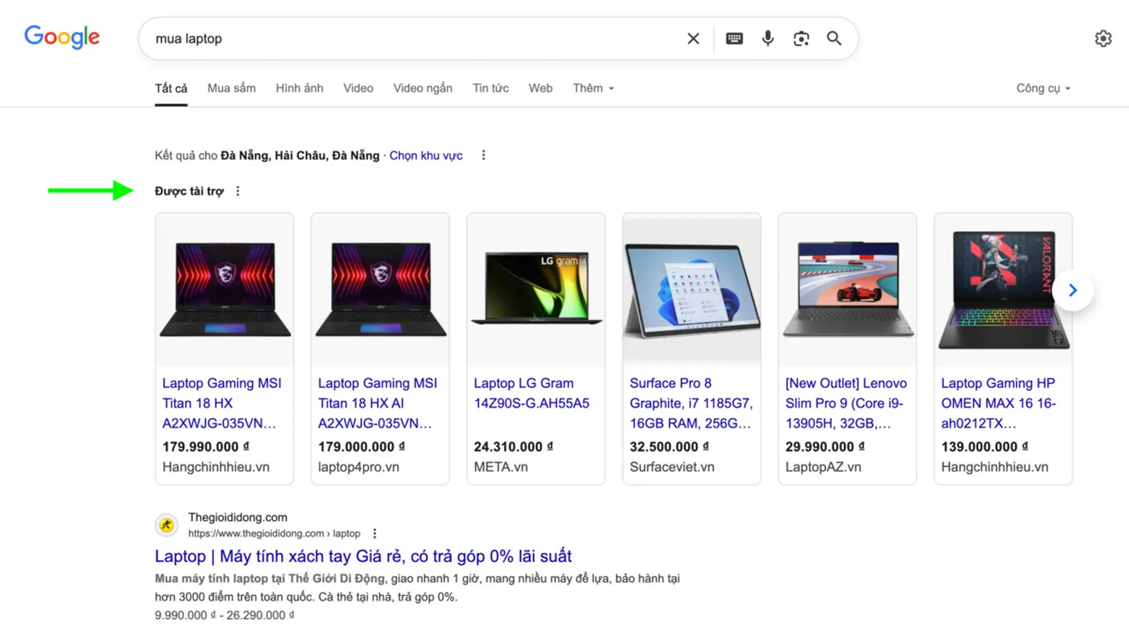The width and height of the screenshot is (1129, 639).
Task: Click the Chọn khu vực link
Action: [426, 156]
